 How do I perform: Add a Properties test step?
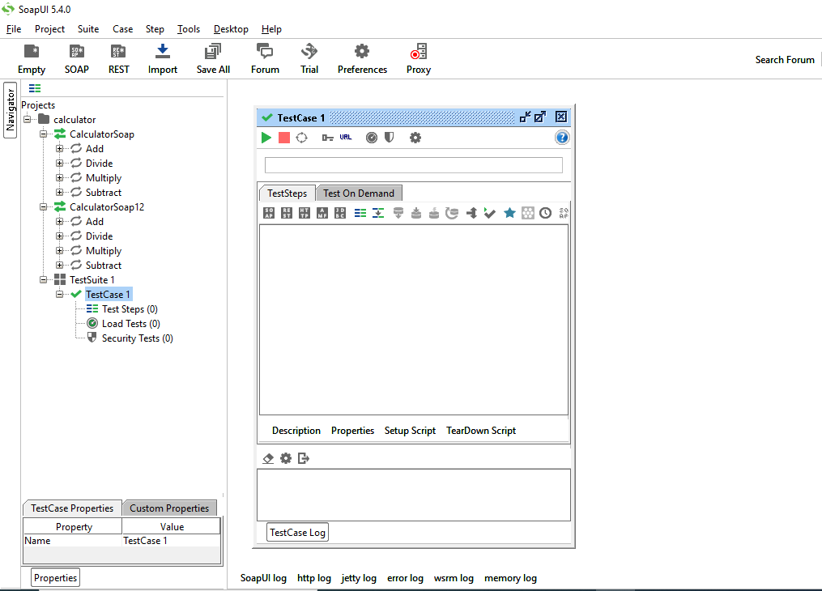360,213
